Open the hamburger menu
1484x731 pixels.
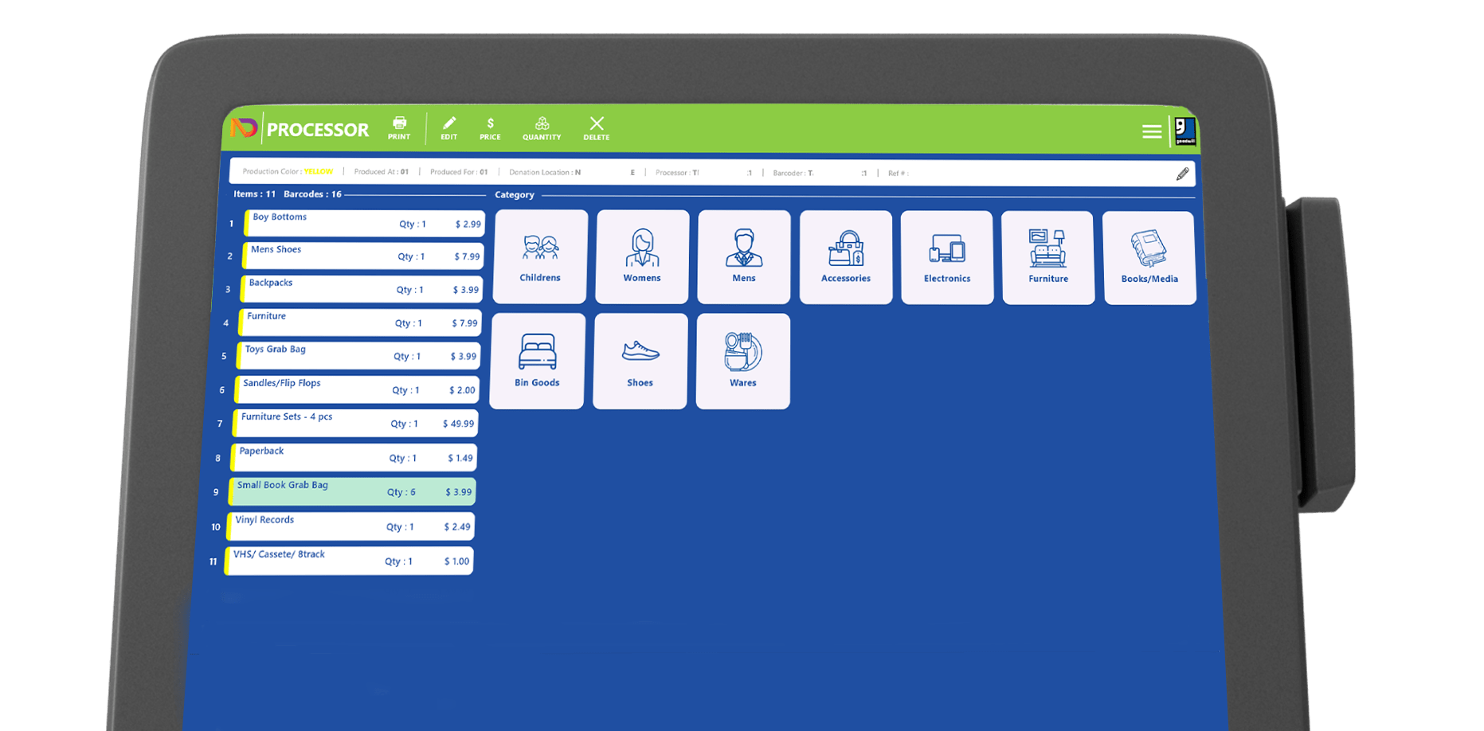1152,131
